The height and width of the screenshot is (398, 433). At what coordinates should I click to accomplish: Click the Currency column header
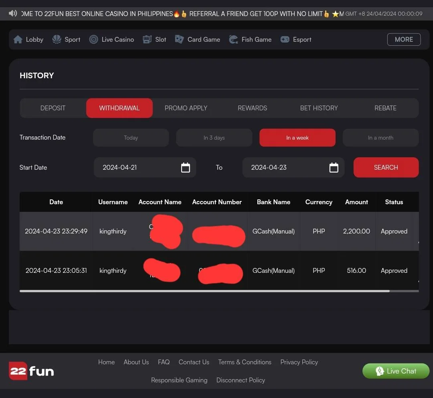tap(319, 202)
